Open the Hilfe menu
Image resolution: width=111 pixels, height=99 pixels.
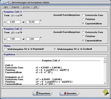click(x=36, y=7)
